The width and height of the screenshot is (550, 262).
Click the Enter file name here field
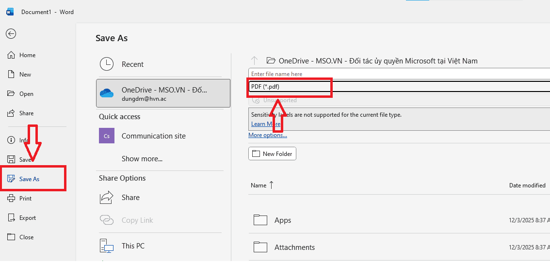398,74
